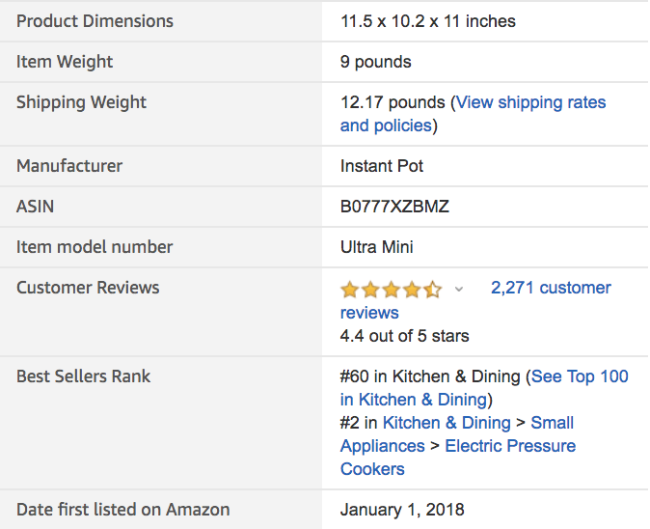Click the 4.4 out of 5 stars text
Image resolution: width=650 pixels, height=529 pixels.
click(405, 337)
